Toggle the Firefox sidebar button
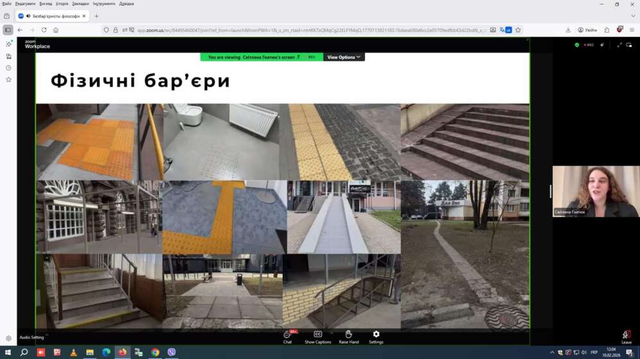640x359 pixels. point(8,30)
